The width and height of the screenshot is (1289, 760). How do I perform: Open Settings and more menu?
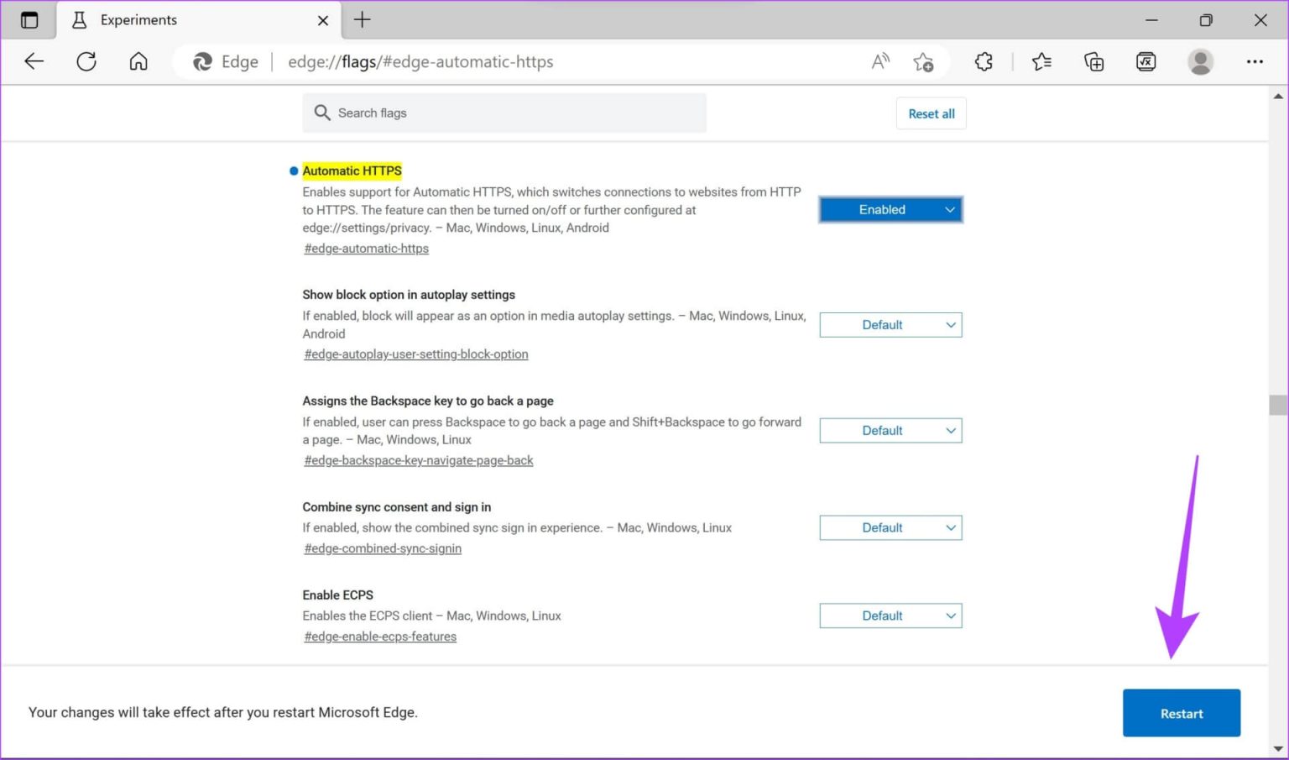pos(1255,61)
